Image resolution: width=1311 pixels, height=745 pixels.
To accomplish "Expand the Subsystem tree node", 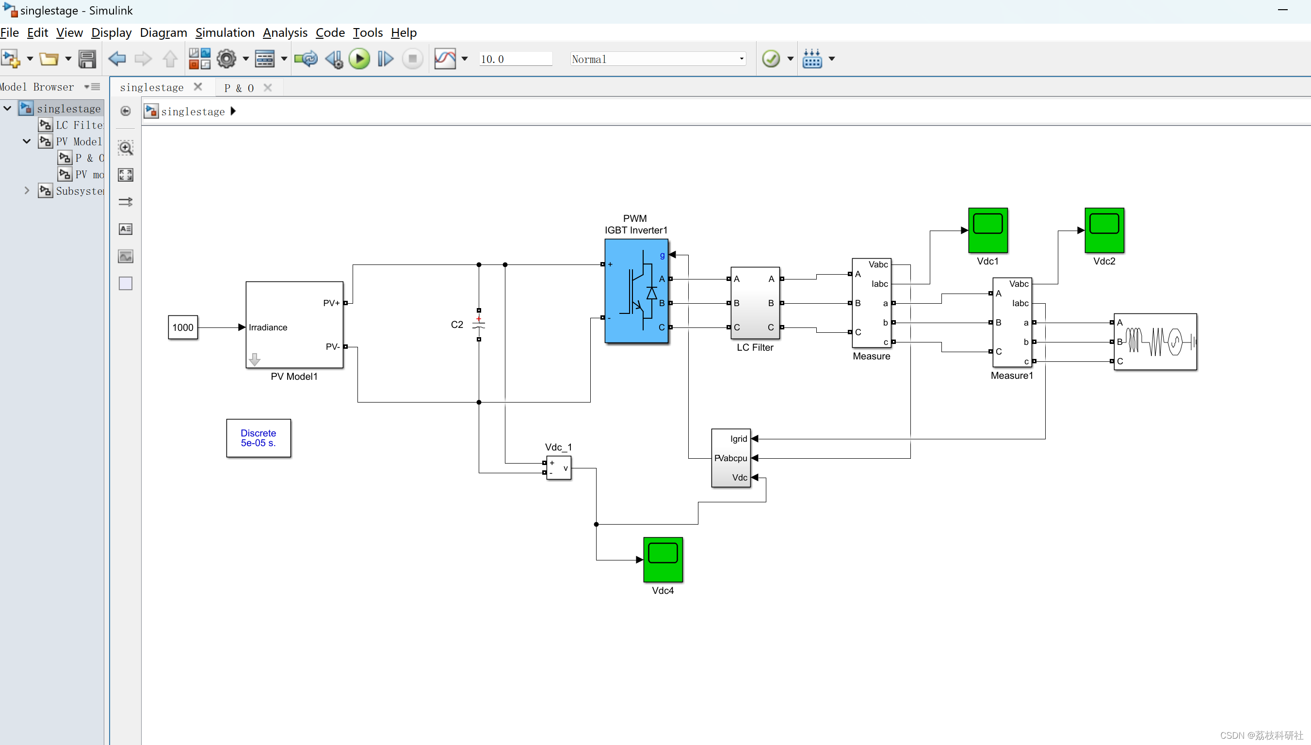I will pos(27,190).
